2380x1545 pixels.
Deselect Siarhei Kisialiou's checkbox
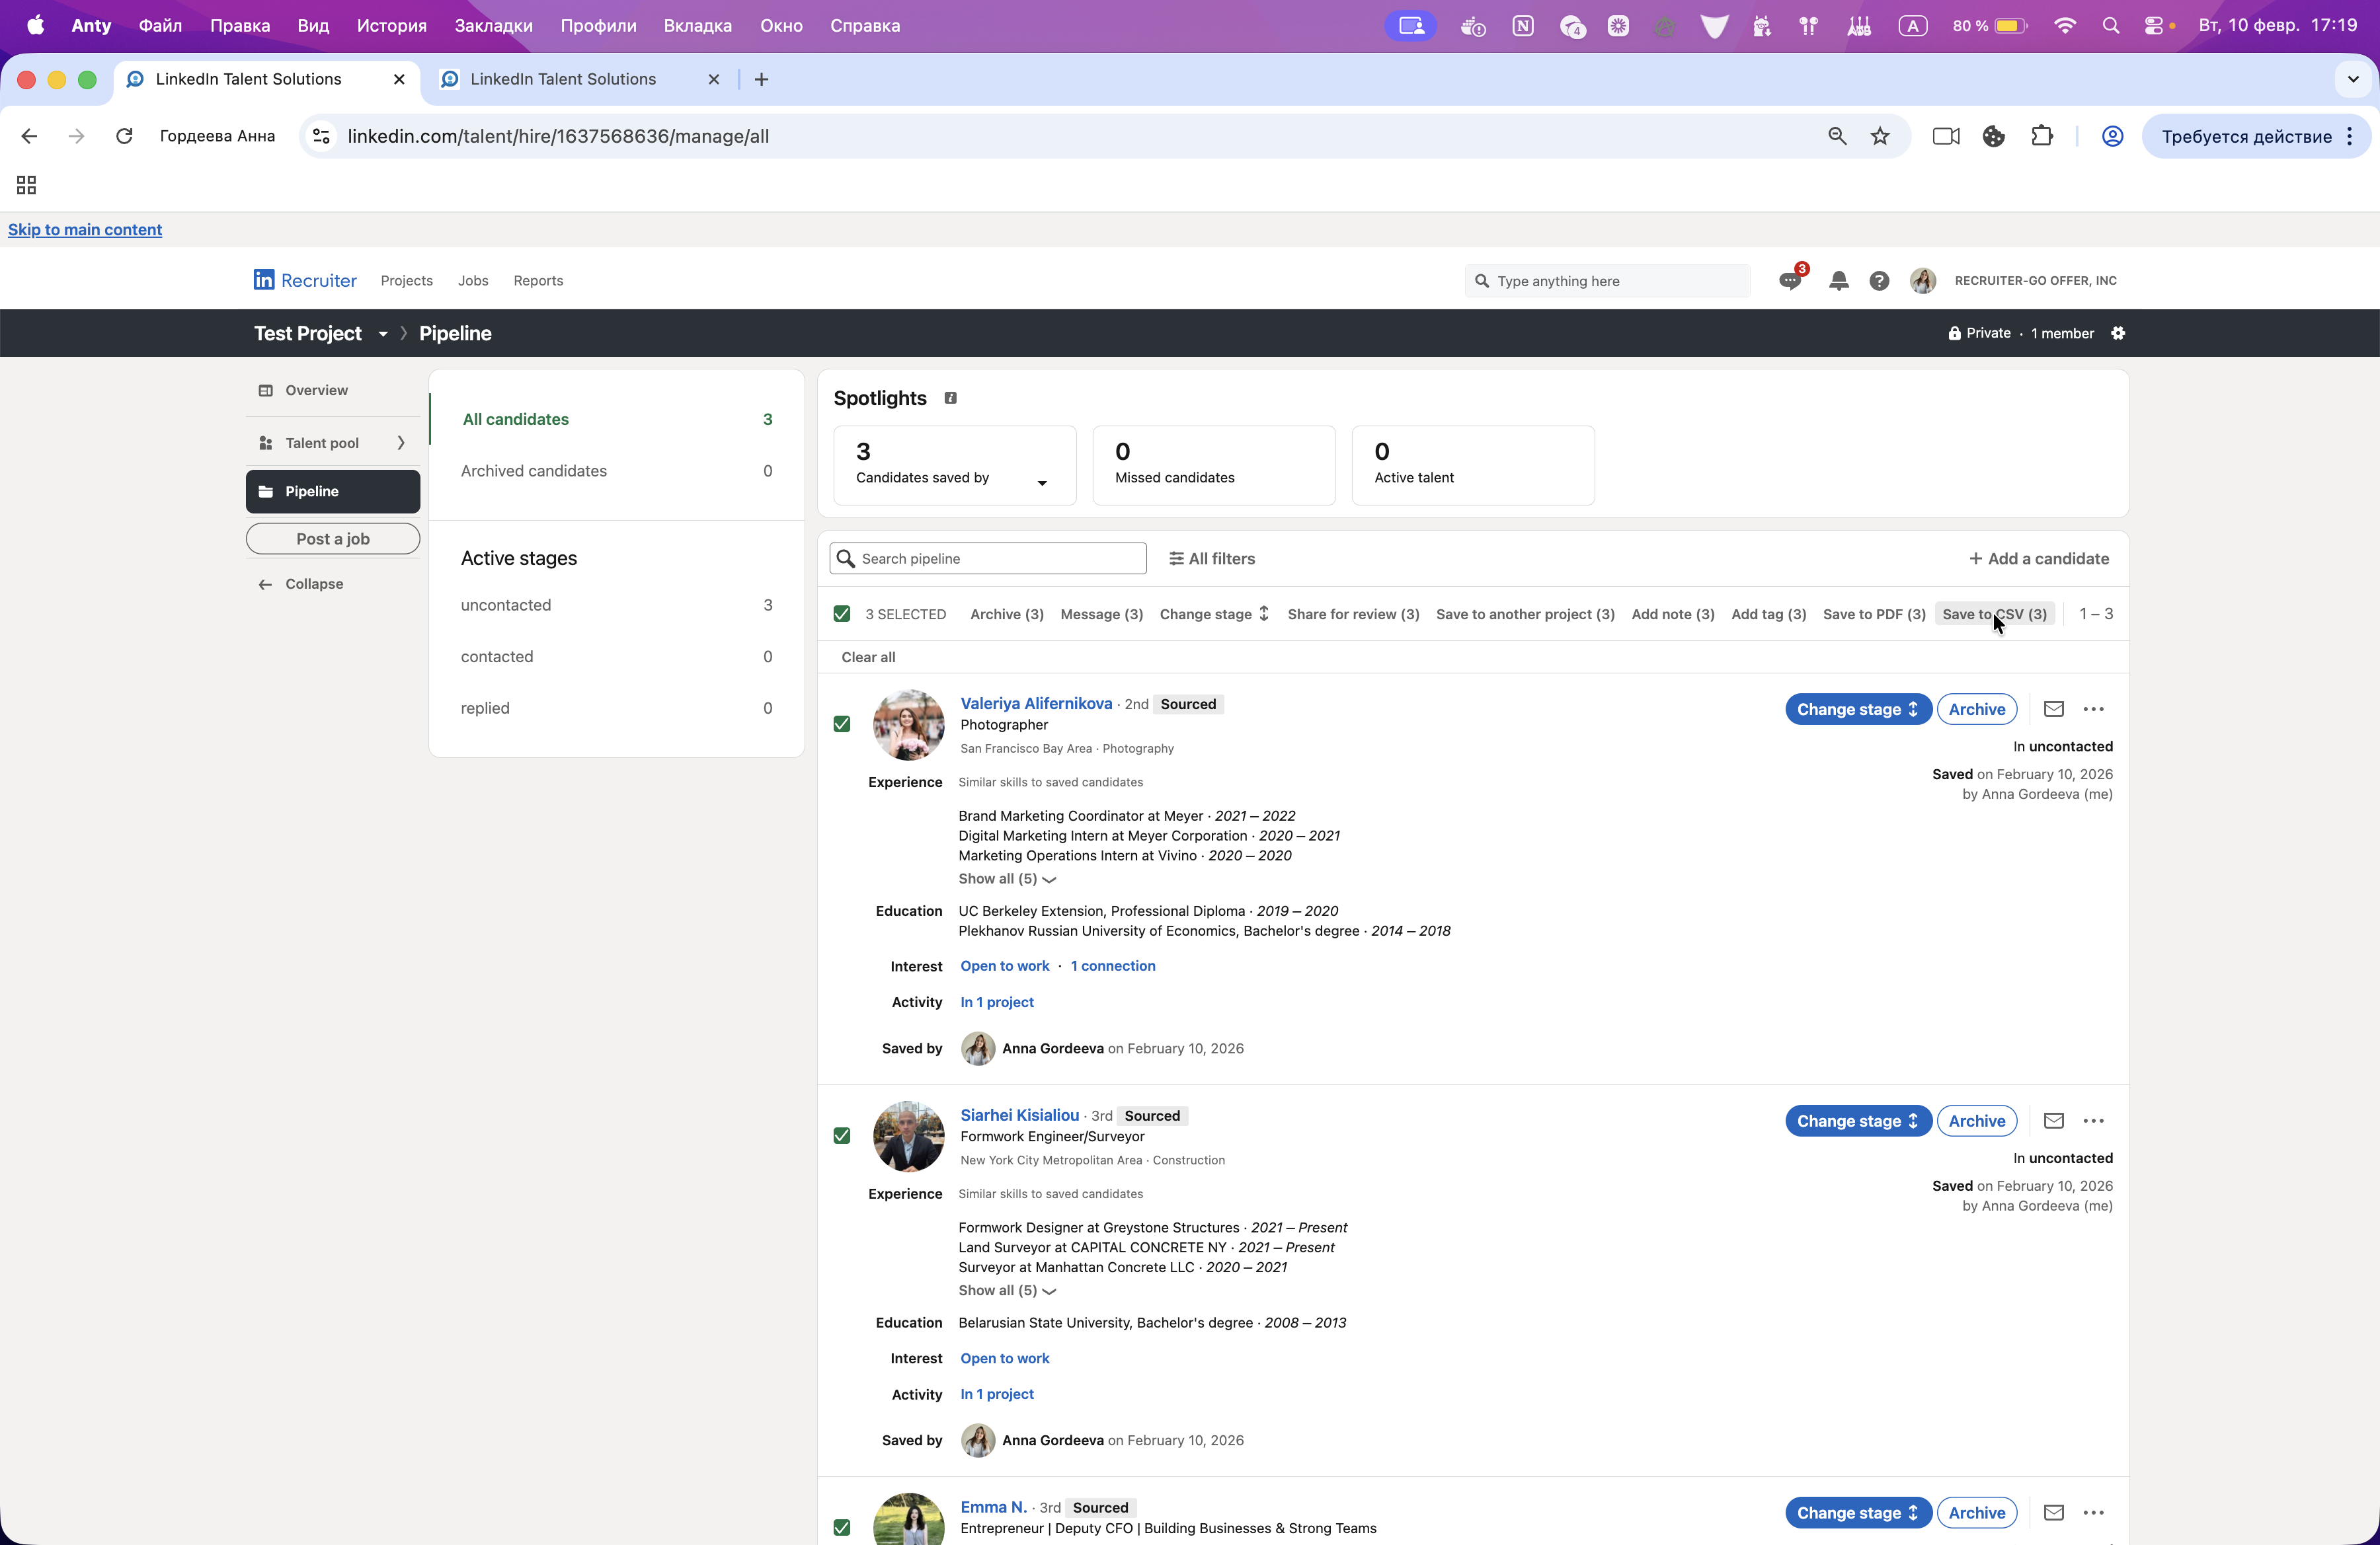click(x=842, y=1136)
